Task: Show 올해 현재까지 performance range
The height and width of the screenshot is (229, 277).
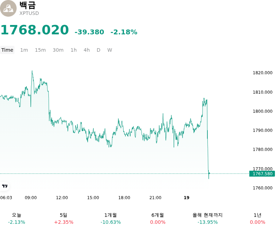Action: coord(207,219)
